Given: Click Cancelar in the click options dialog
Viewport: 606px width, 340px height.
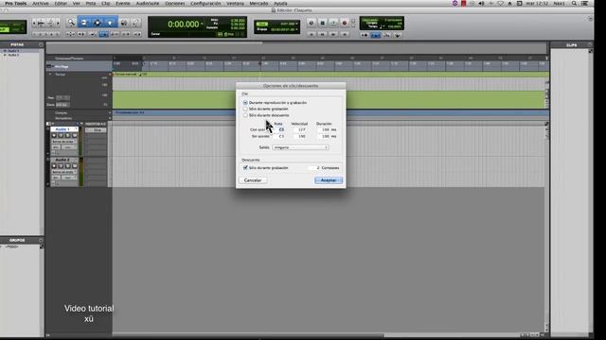Looking at the screenshot, I should click(253, 180).
